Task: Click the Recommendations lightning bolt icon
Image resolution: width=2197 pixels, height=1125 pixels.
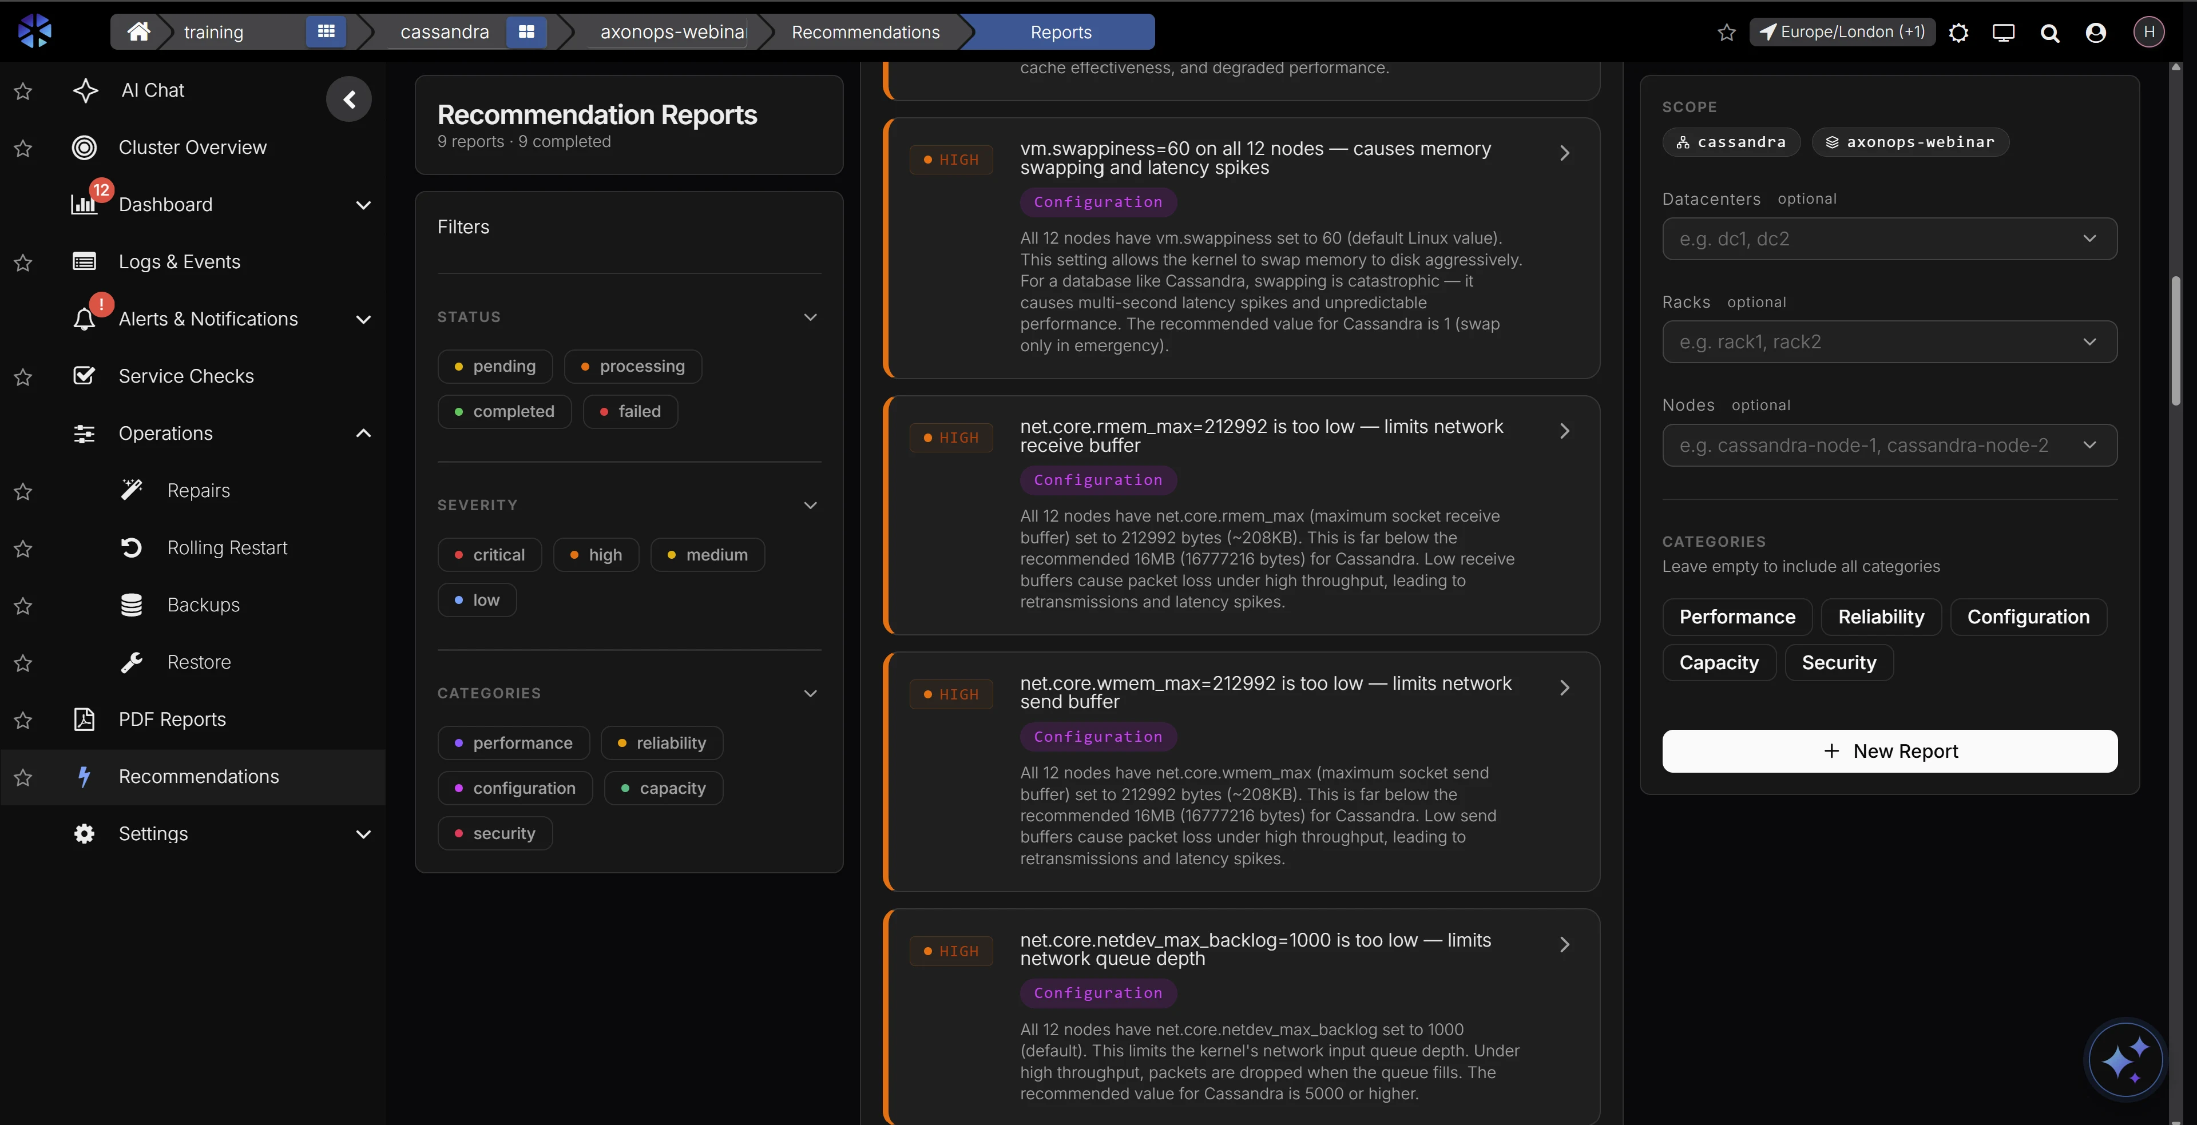Action: pyautogui.click(x=84, y=777)
